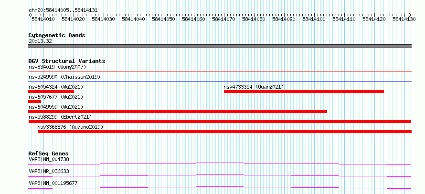425x194 pixels.
Task: Open the VAPB|NR_036633 gene label
Action: point(49,171)
